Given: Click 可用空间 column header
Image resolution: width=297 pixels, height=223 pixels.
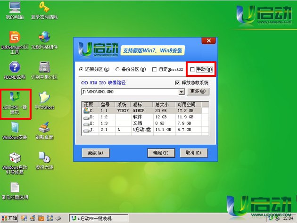Looking at the screenshot, I should click(189, 104).
